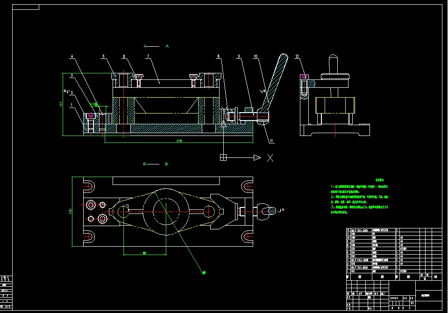The image size is (448, 313).
Task: Click the yellow workpiece block in side view
Action: point(335,105)
